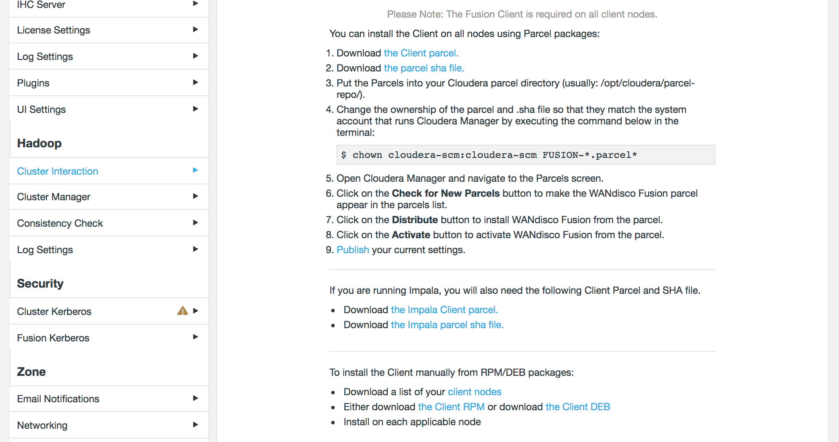Screen dimensions: 839x442
Task: Download the Impala parcel sha file
Action: click(x=447, y=325)
